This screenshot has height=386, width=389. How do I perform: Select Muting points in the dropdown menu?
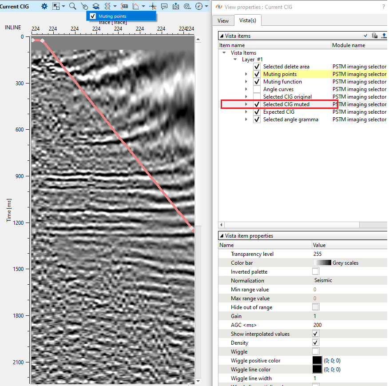point(112,16)
